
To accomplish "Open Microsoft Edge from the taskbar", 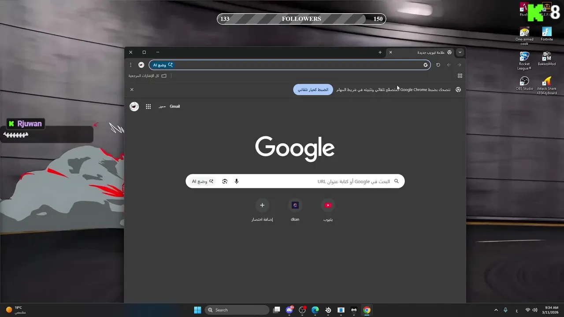I will (x=315, y=310).
